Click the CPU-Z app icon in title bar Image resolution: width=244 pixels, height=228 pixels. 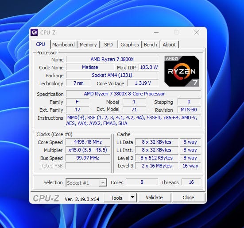pos(34,32)
